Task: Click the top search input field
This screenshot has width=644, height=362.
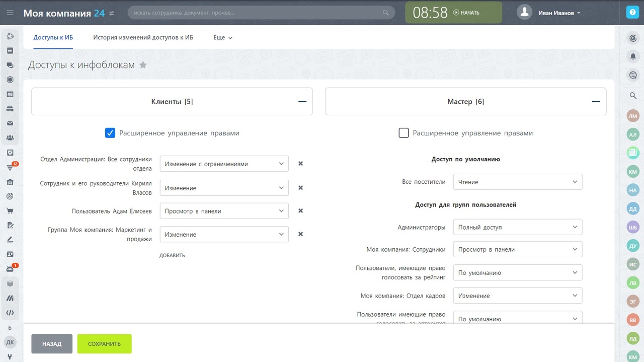Action: click(x=261, y=13)
